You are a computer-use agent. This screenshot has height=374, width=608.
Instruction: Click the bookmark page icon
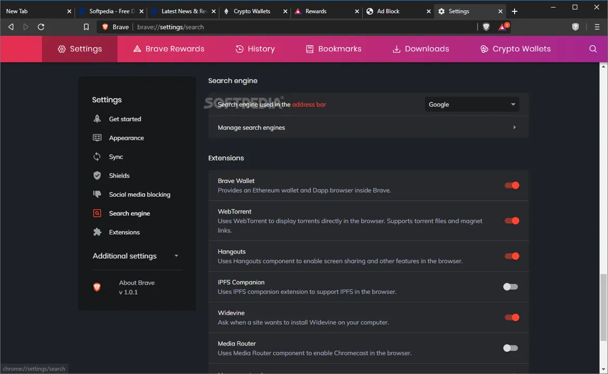(x=86, y=26)
